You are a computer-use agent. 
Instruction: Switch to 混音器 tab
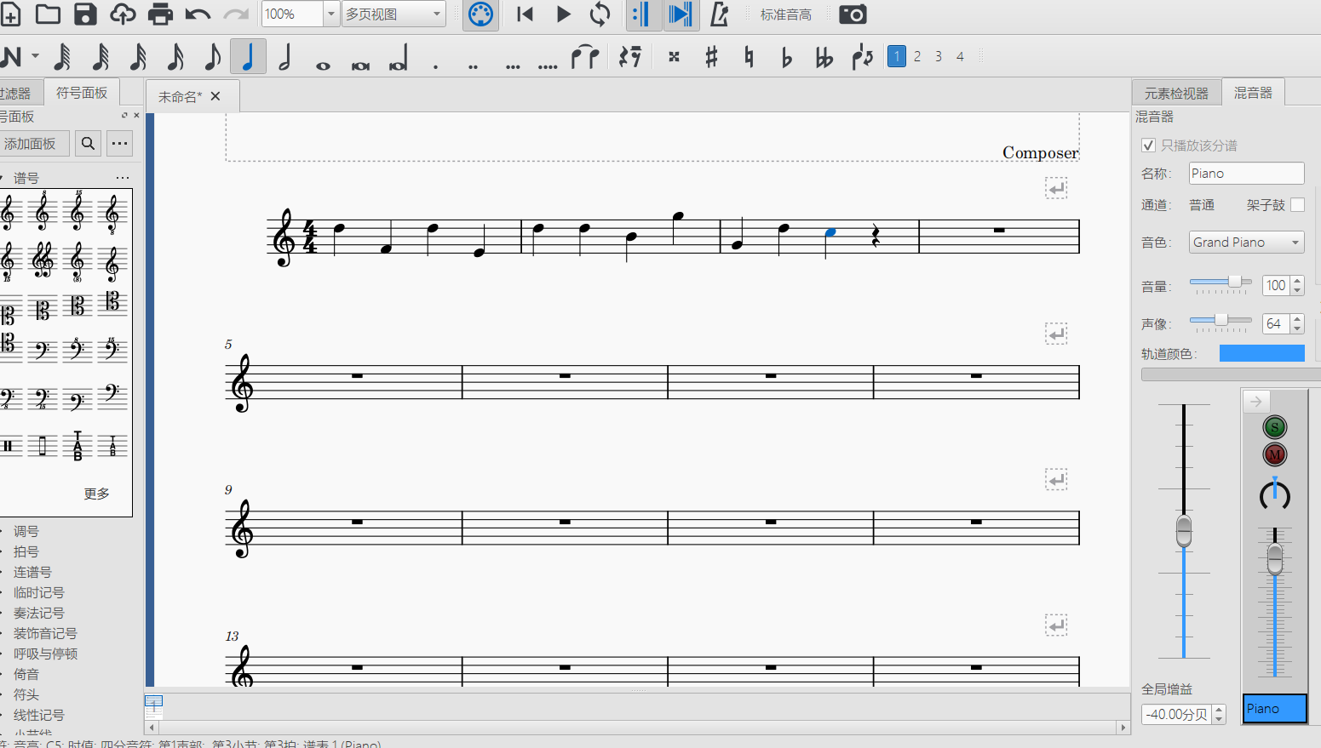tap(1253, 92)
